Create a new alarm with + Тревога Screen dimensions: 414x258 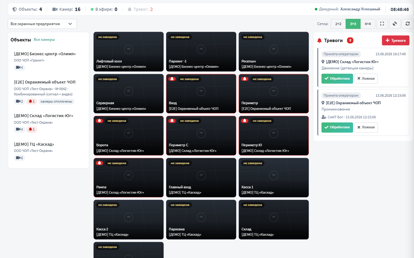click(x=396, y=40)
